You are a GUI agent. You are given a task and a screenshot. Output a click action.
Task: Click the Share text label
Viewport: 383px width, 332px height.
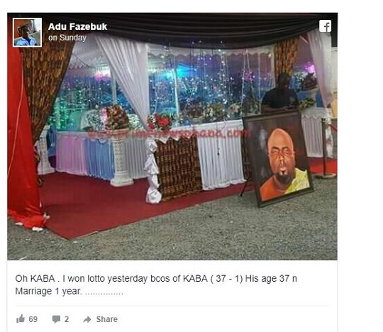click(106, 319)
